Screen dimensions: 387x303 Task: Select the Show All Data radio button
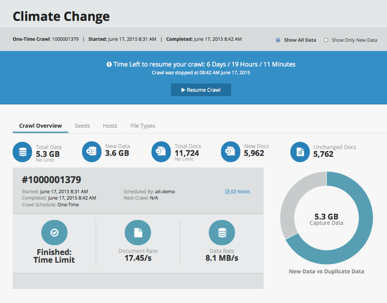coord(278,40)
